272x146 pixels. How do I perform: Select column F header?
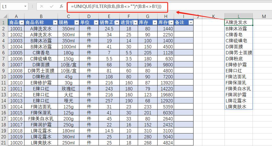pyautogui.click(x=129, y=16)
